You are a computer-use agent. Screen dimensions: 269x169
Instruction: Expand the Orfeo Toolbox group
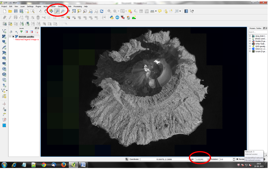point(250,44)
